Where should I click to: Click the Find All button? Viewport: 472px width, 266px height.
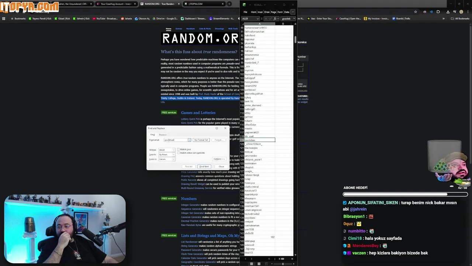[x=188, y=167]
